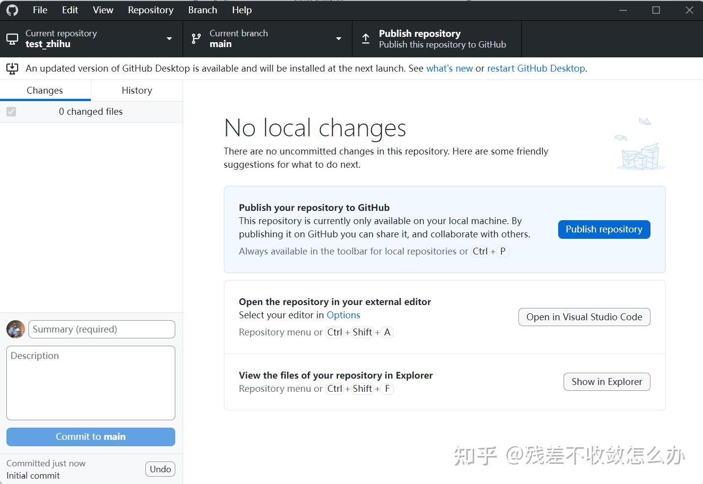Open the repository in Visual Studio Code
Viewport: 703px width, 484px height.
tap(584, 317)
